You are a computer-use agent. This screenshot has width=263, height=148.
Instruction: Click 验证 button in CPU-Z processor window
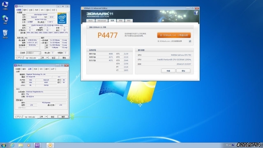(x=53, y=58)
